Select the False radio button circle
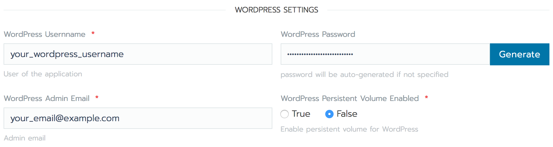The height and width of the screenshot is (147, 553). point(329,114)
